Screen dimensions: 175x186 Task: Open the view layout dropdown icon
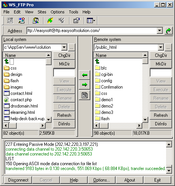pos(91,20)
